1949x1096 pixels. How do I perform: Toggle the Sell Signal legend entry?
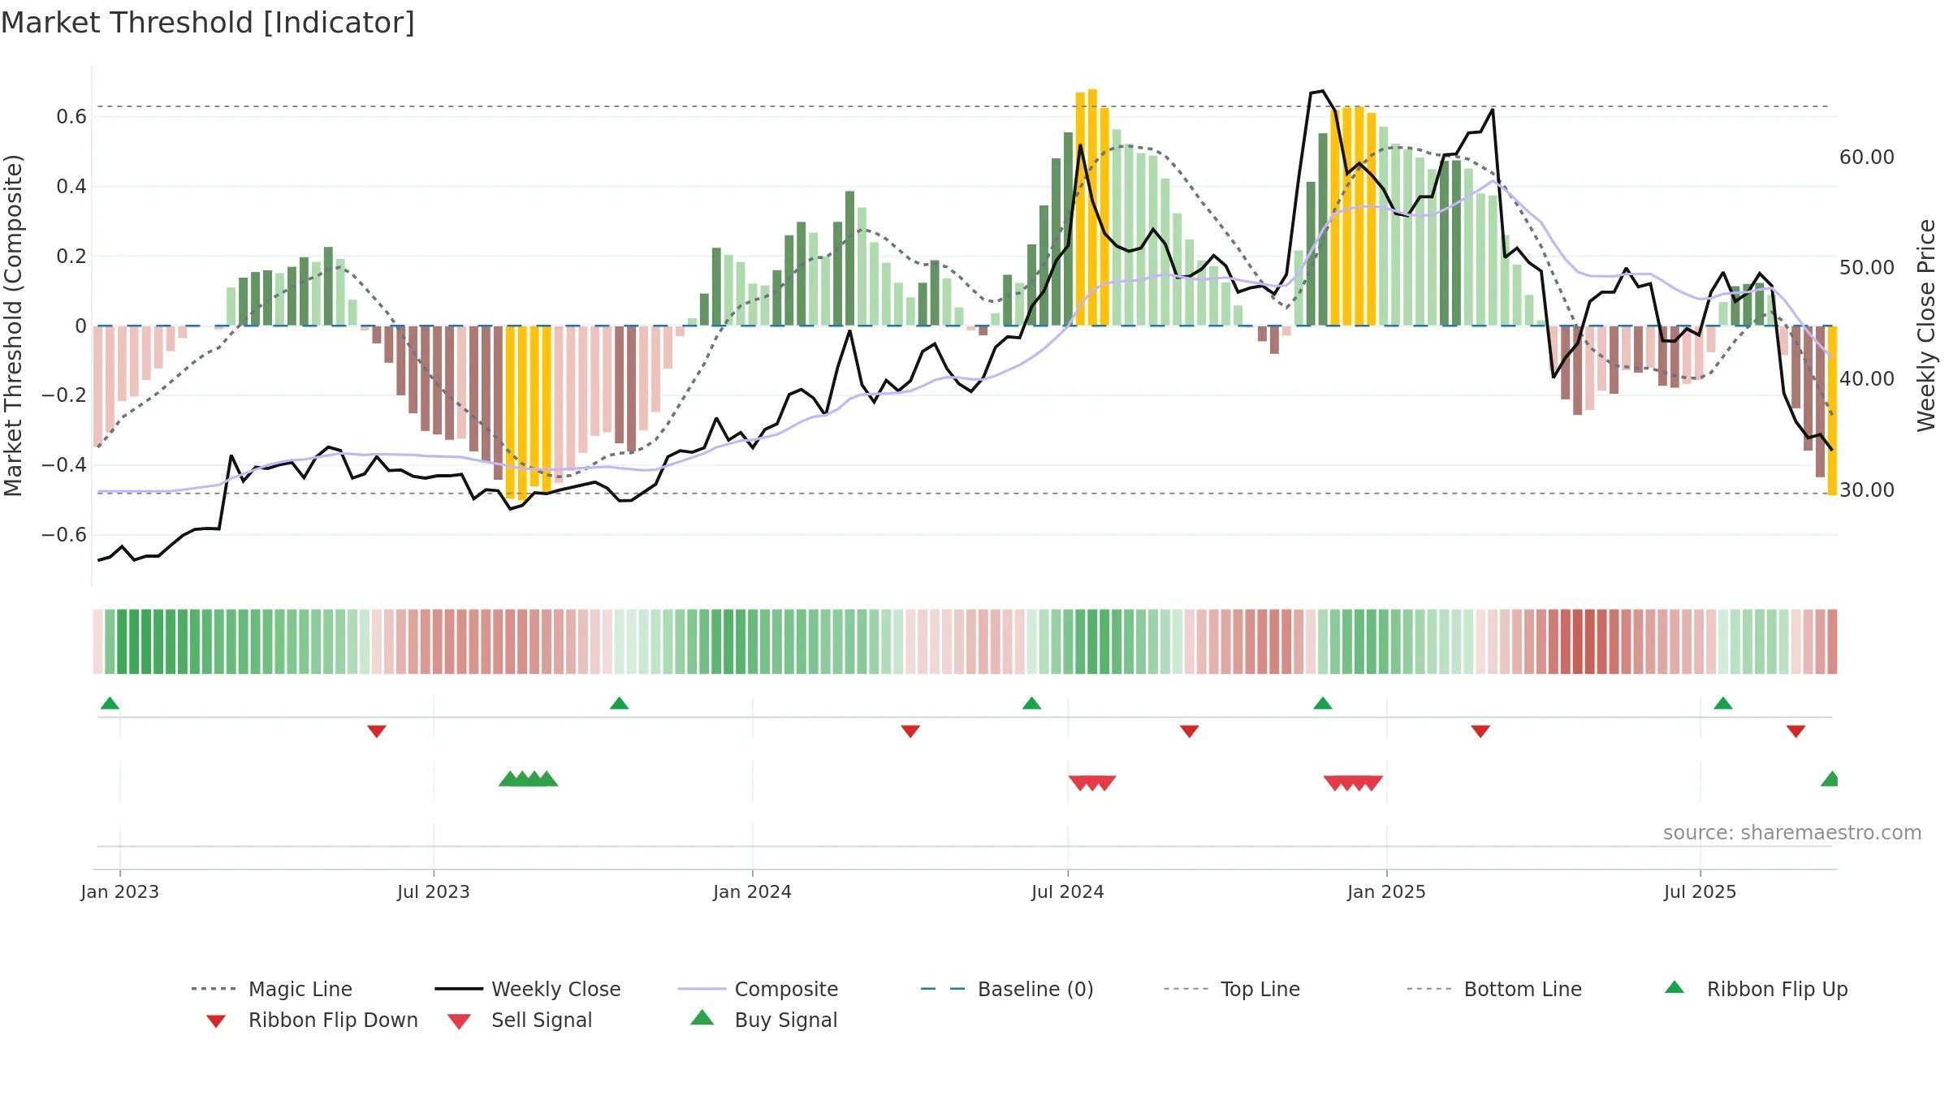(x=520, y=1020)
